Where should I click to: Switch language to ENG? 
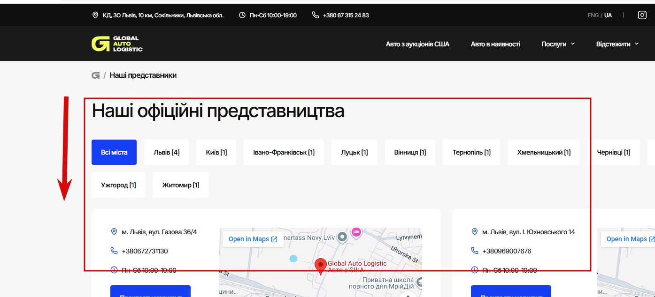593,15
